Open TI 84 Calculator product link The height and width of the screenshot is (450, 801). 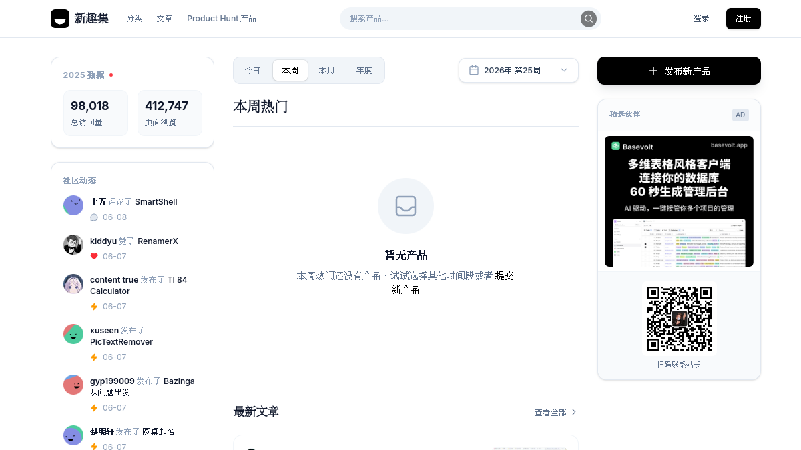[x=139, y=285]
